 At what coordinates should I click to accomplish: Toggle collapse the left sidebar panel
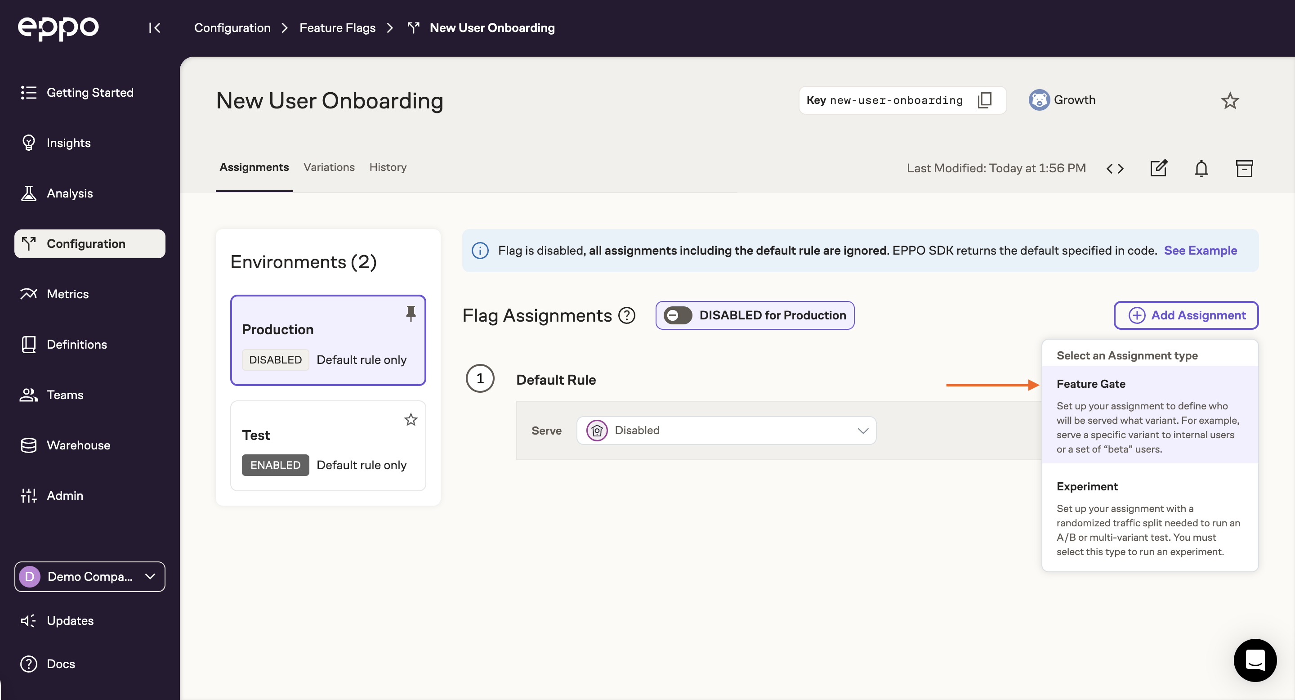154,27
